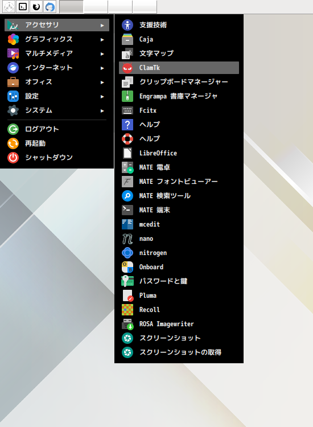Click the first empty taskbar slot
Screen dimensions: 313x427
(x=71, y=7)
